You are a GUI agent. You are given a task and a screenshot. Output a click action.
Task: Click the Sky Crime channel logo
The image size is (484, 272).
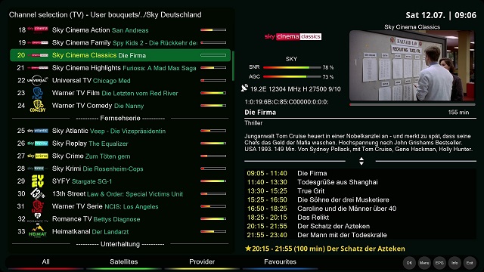(x=37, y=156)
